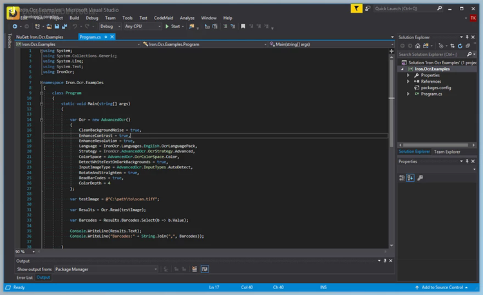Click the Quick Launch search magnifier
The height and width of the screenshot is (295, 483).
pos(439,8)
